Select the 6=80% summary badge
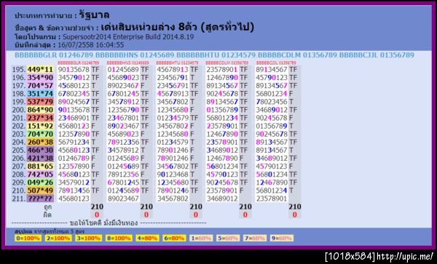The height and width of the screenshot is (264, 437). [x=174, y=238]
